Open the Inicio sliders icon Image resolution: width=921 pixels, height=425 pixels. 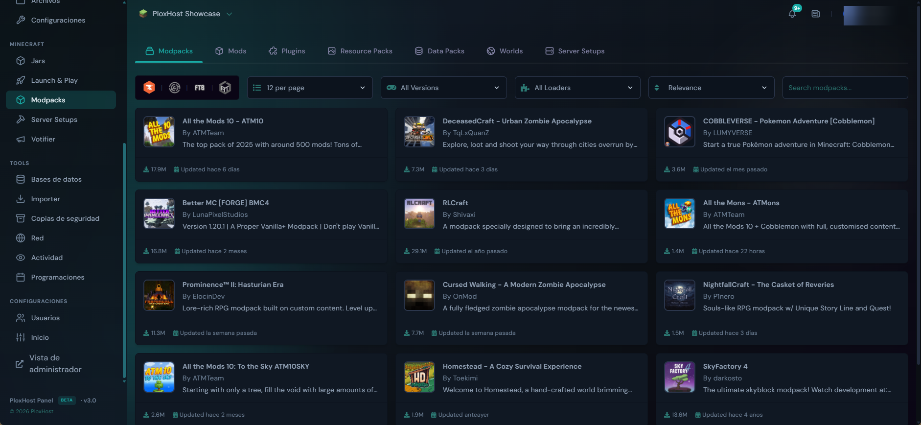click(21, 337)
